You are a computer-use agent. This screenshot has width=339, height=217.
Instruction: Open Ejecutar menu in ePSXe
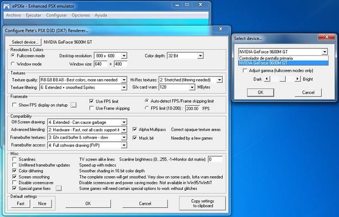click(33, 15)
